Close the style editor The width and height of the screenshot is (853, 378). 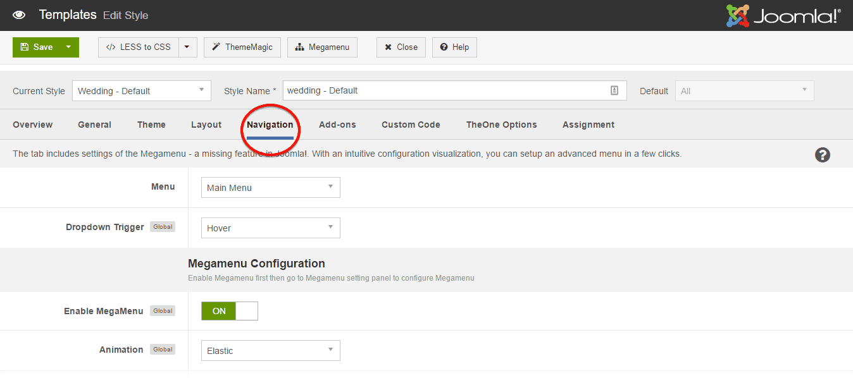(x=401, y=47)
